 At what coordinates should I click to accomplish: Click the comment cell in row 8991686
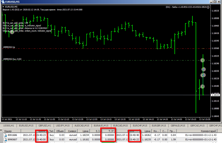pyautogui.click(x=201, y=135)
